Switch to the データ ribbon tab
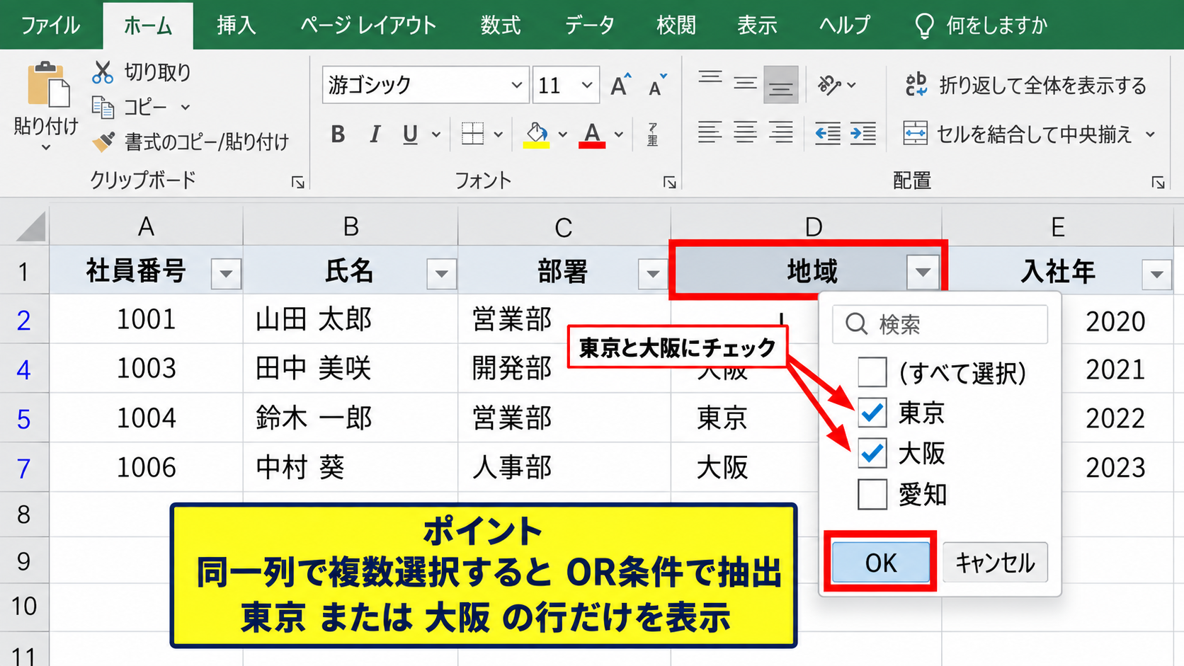The image size is (1184, 666). pyautogui.click(x=589, y=25)
